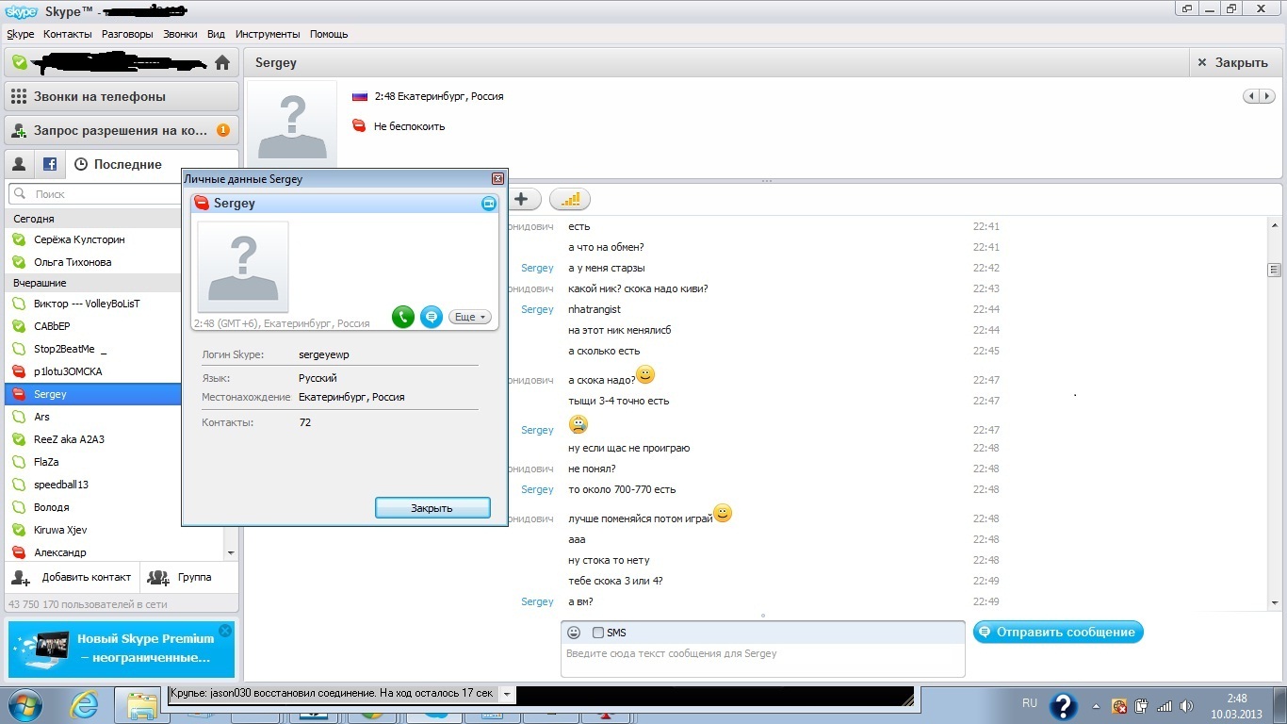Image resolution: width=1287 pixels, height=724 pixels.
Task: Click the blue chat message icon in popup
Action: (432, 318)
